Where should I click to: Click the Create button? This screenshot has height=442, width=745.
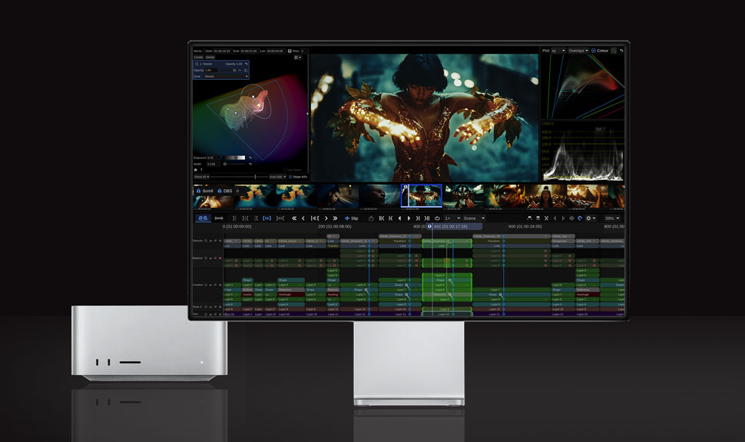click(198, 57)
